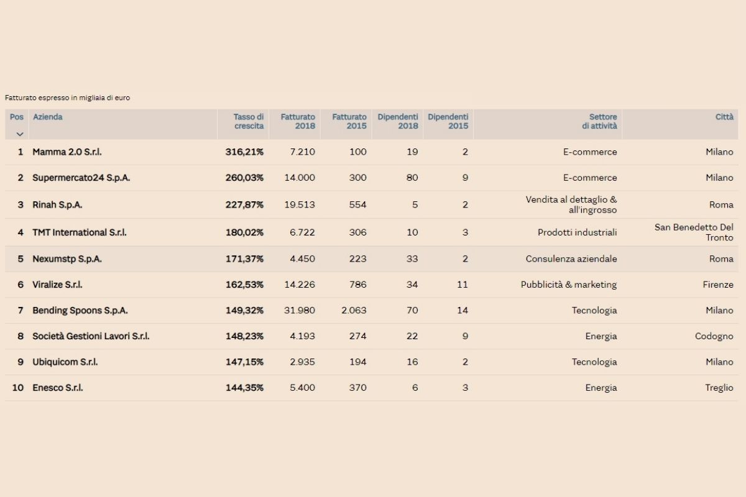This screenshot has height=497, width=746.
Task: Select Società Gestioni Lavori S.r.l.
Action: (x=91, y=336)
